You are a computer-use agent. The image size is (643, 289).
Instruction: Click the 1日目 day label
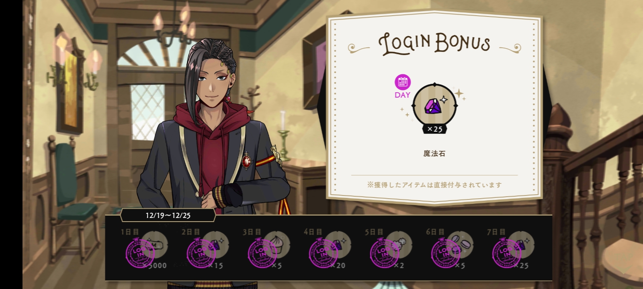pos(130,232)
